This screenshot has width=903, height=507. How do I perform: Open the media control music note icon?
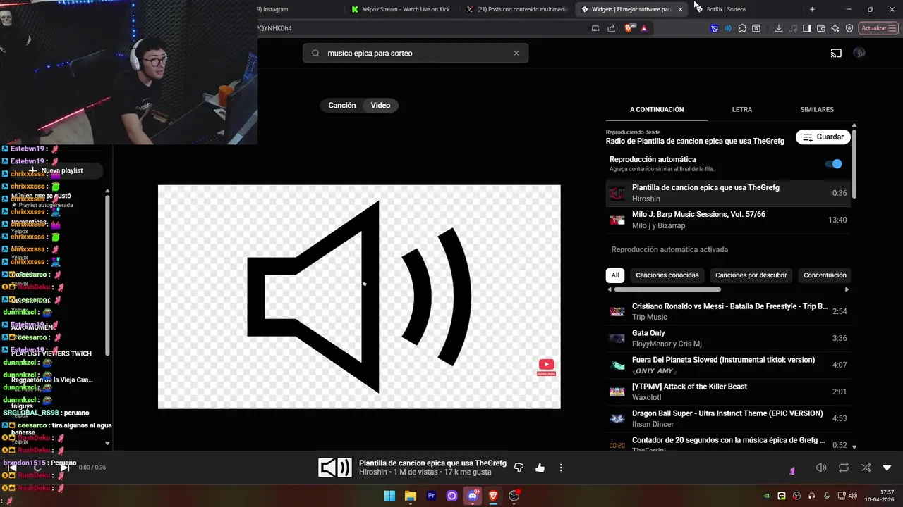(793, 28)
